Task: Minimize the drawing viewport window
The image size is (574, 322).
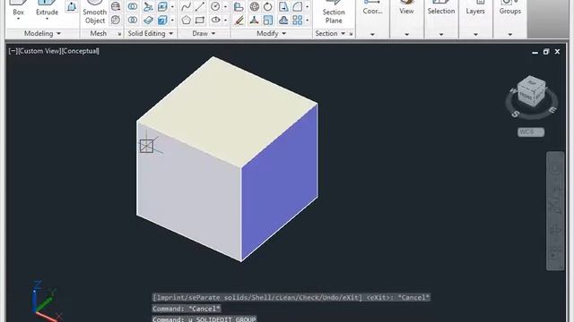Action: 535,52
